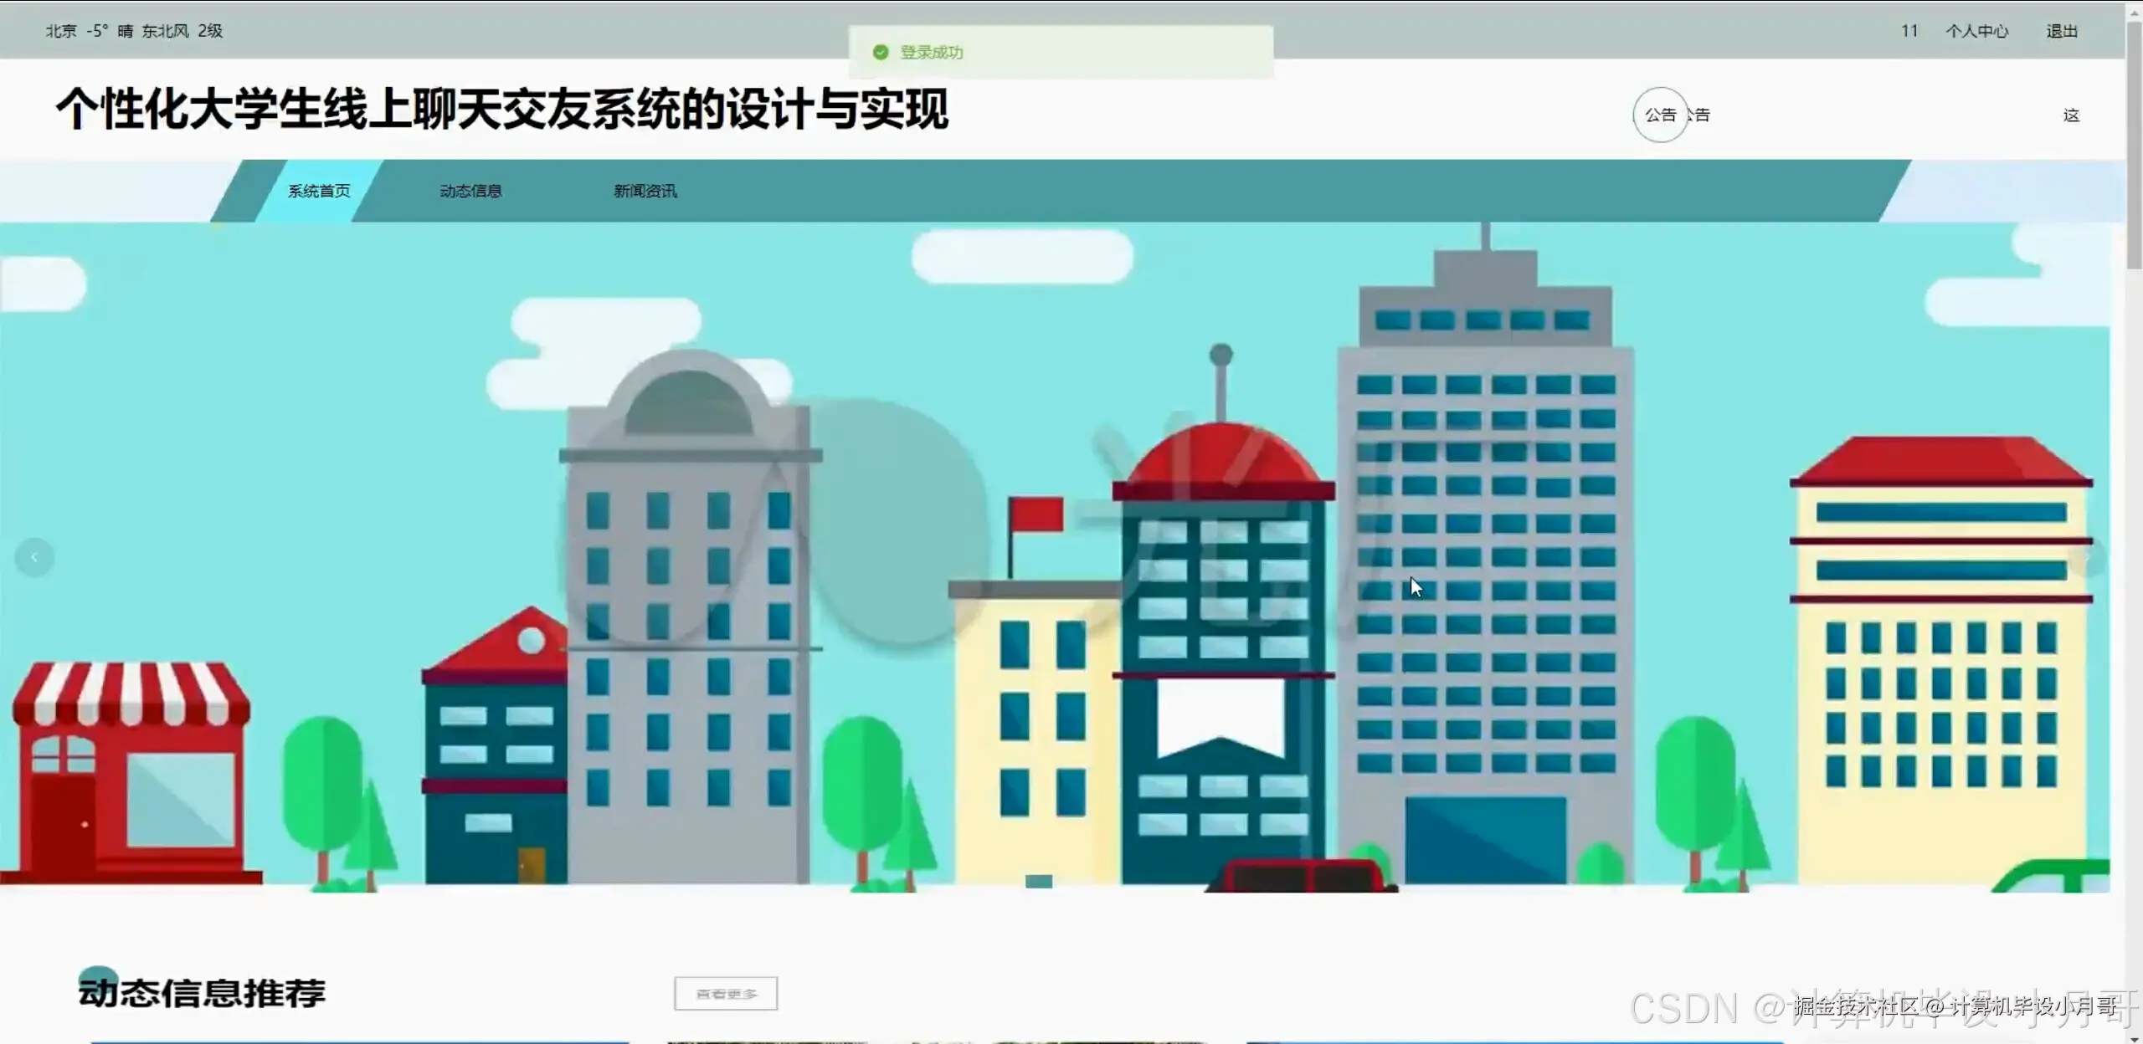Switch to the 系统首页 tab
The height and width of the screenshot is (1044, 2143).
click(x=318, y=191)
